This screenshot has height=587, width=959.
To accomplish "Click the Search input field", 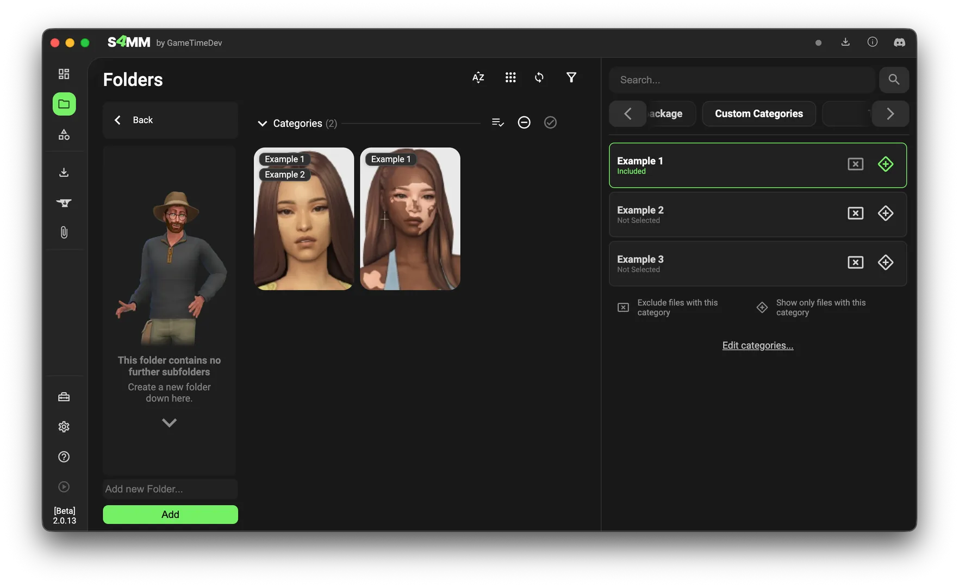I will (x=742, y=80).
